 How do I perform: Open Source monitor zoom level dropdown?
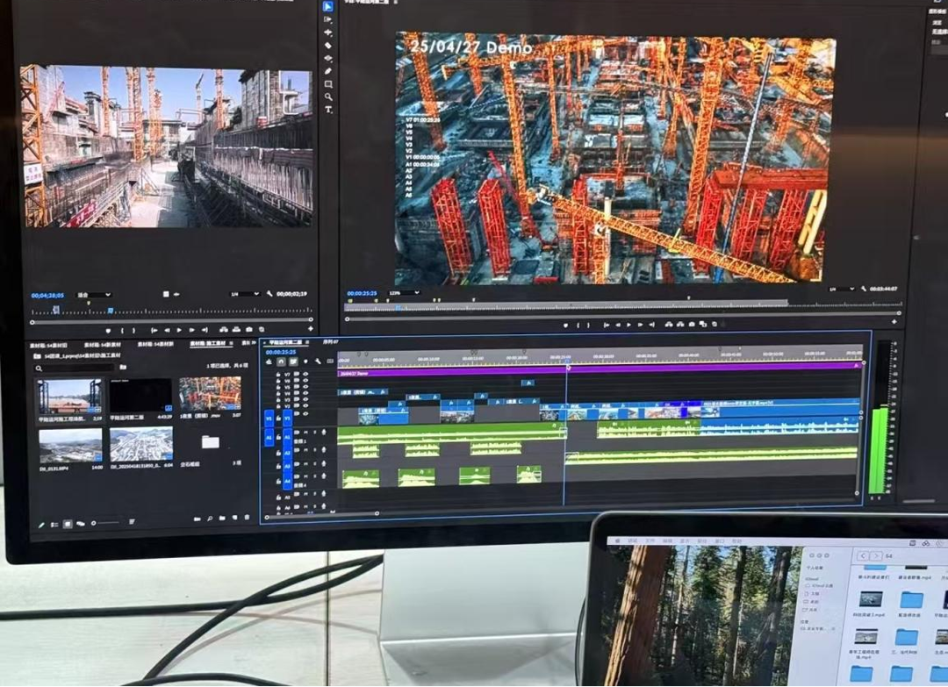tap(94, 295)
